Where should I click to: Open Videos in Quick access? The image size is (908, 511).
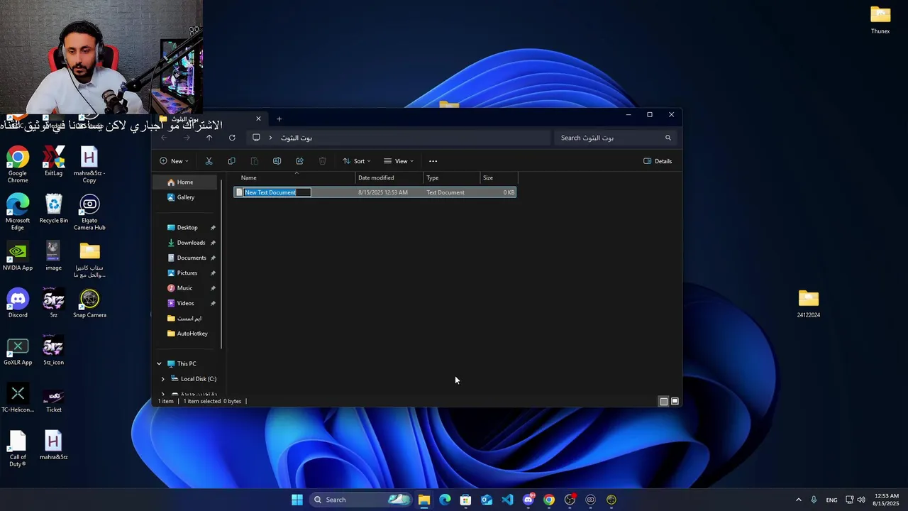[x=186, y=303]
